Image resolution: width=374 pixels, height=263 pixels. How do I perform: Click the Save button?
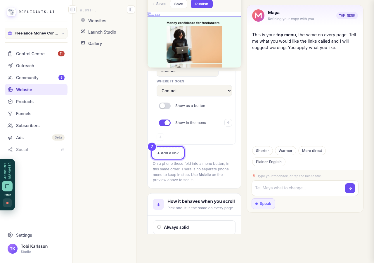tap(179, 4)
